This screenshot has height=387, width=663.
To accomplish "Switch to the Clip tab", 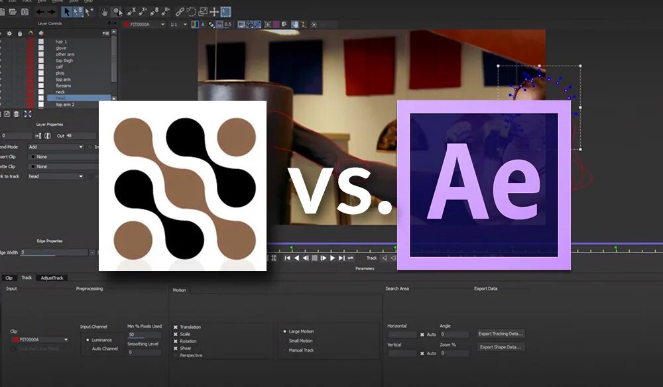I will 9,278.
